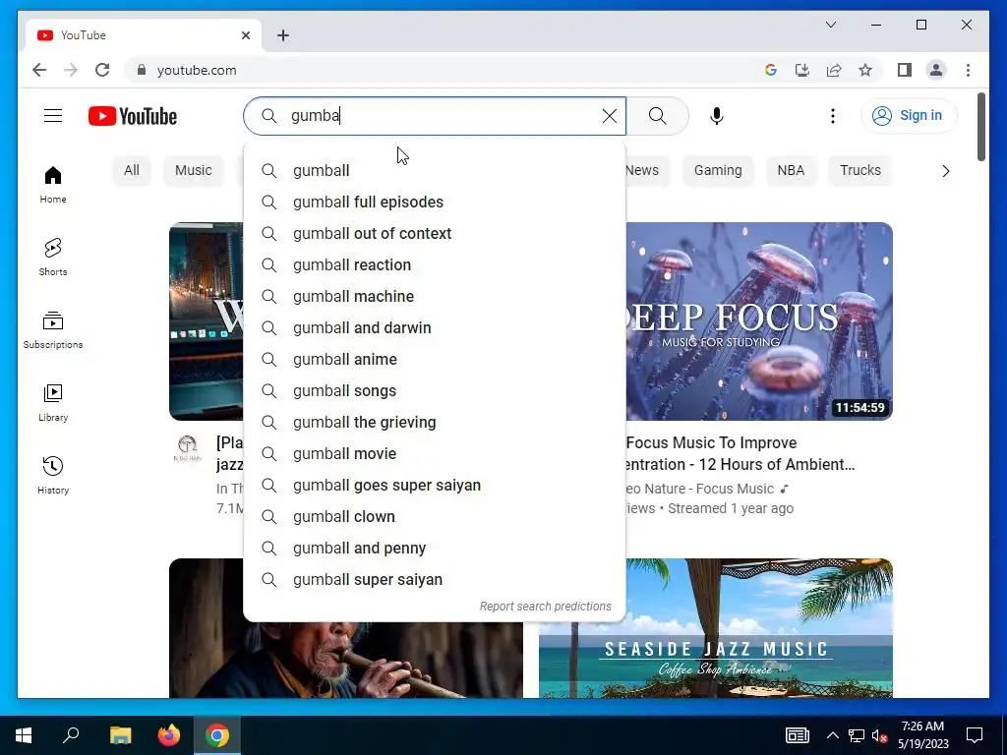The width and height of the screenshot is (1007, 755).
Task: Go to Home in the sidebar
Action: click(53, 184)
